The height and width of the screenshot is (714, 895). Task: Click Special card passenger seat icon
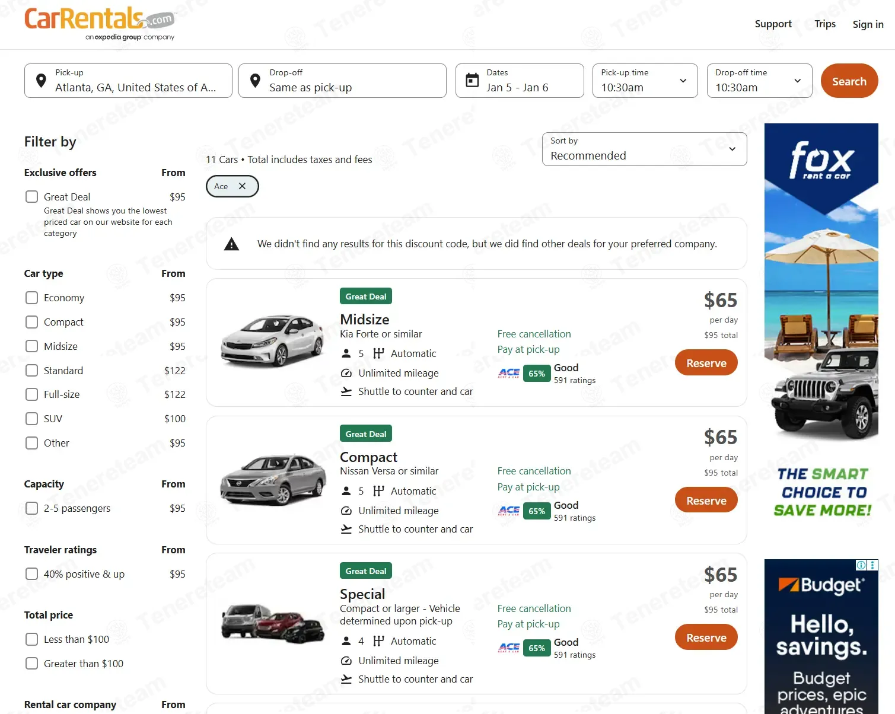[x=346, y=641]
